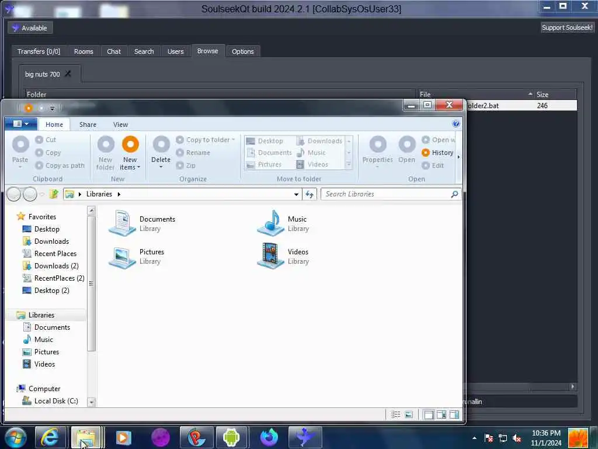
Task: Choose Downloads in the Move to folder gallery
Action: [319, 141]
